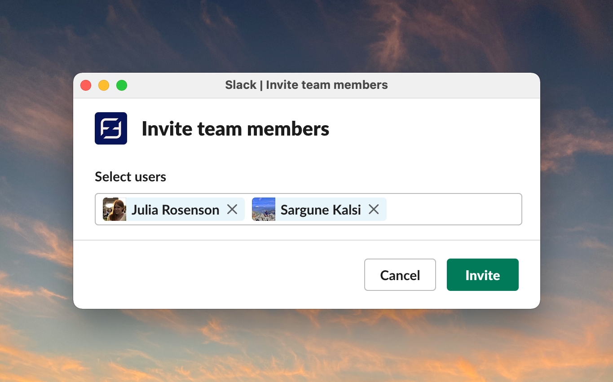
Task: Click Sargune Kalsi's avatar photo
Action: (264, 209)
